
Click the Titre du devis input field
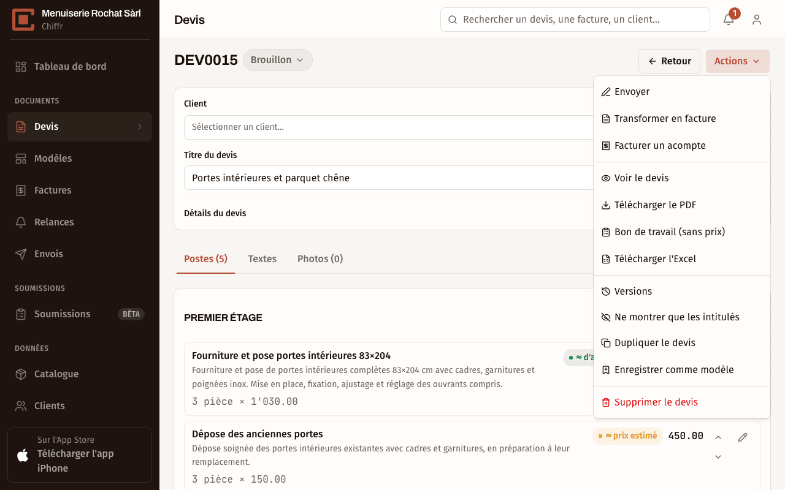(389, 178)
